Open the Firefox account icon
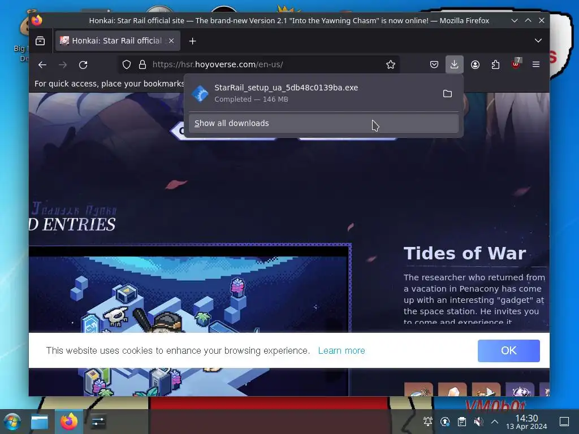 (x=475, y=64)
